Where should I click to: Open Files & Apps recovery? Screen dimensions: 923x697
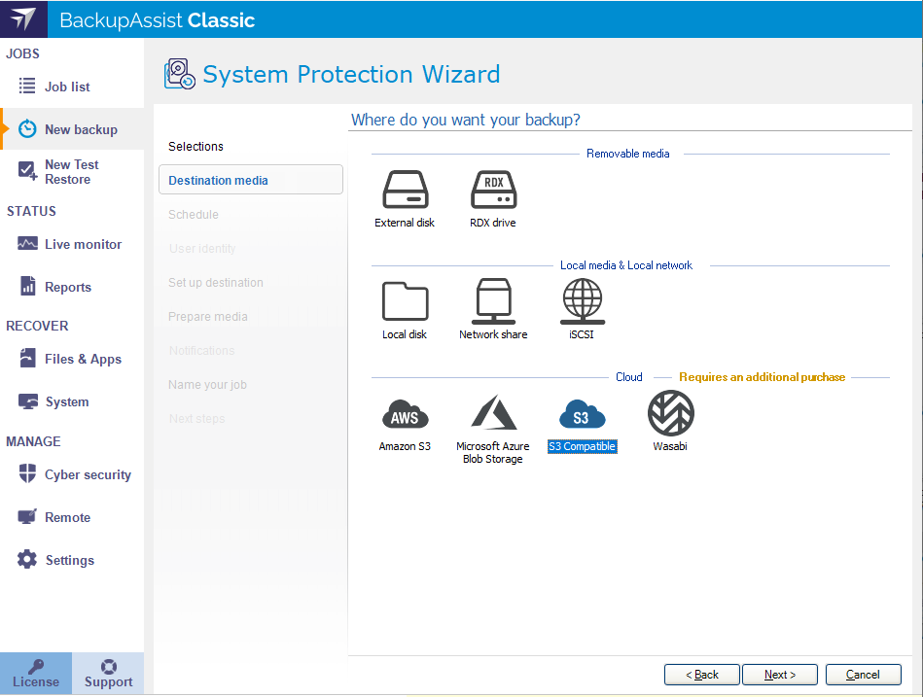click(x=83, y=359)
